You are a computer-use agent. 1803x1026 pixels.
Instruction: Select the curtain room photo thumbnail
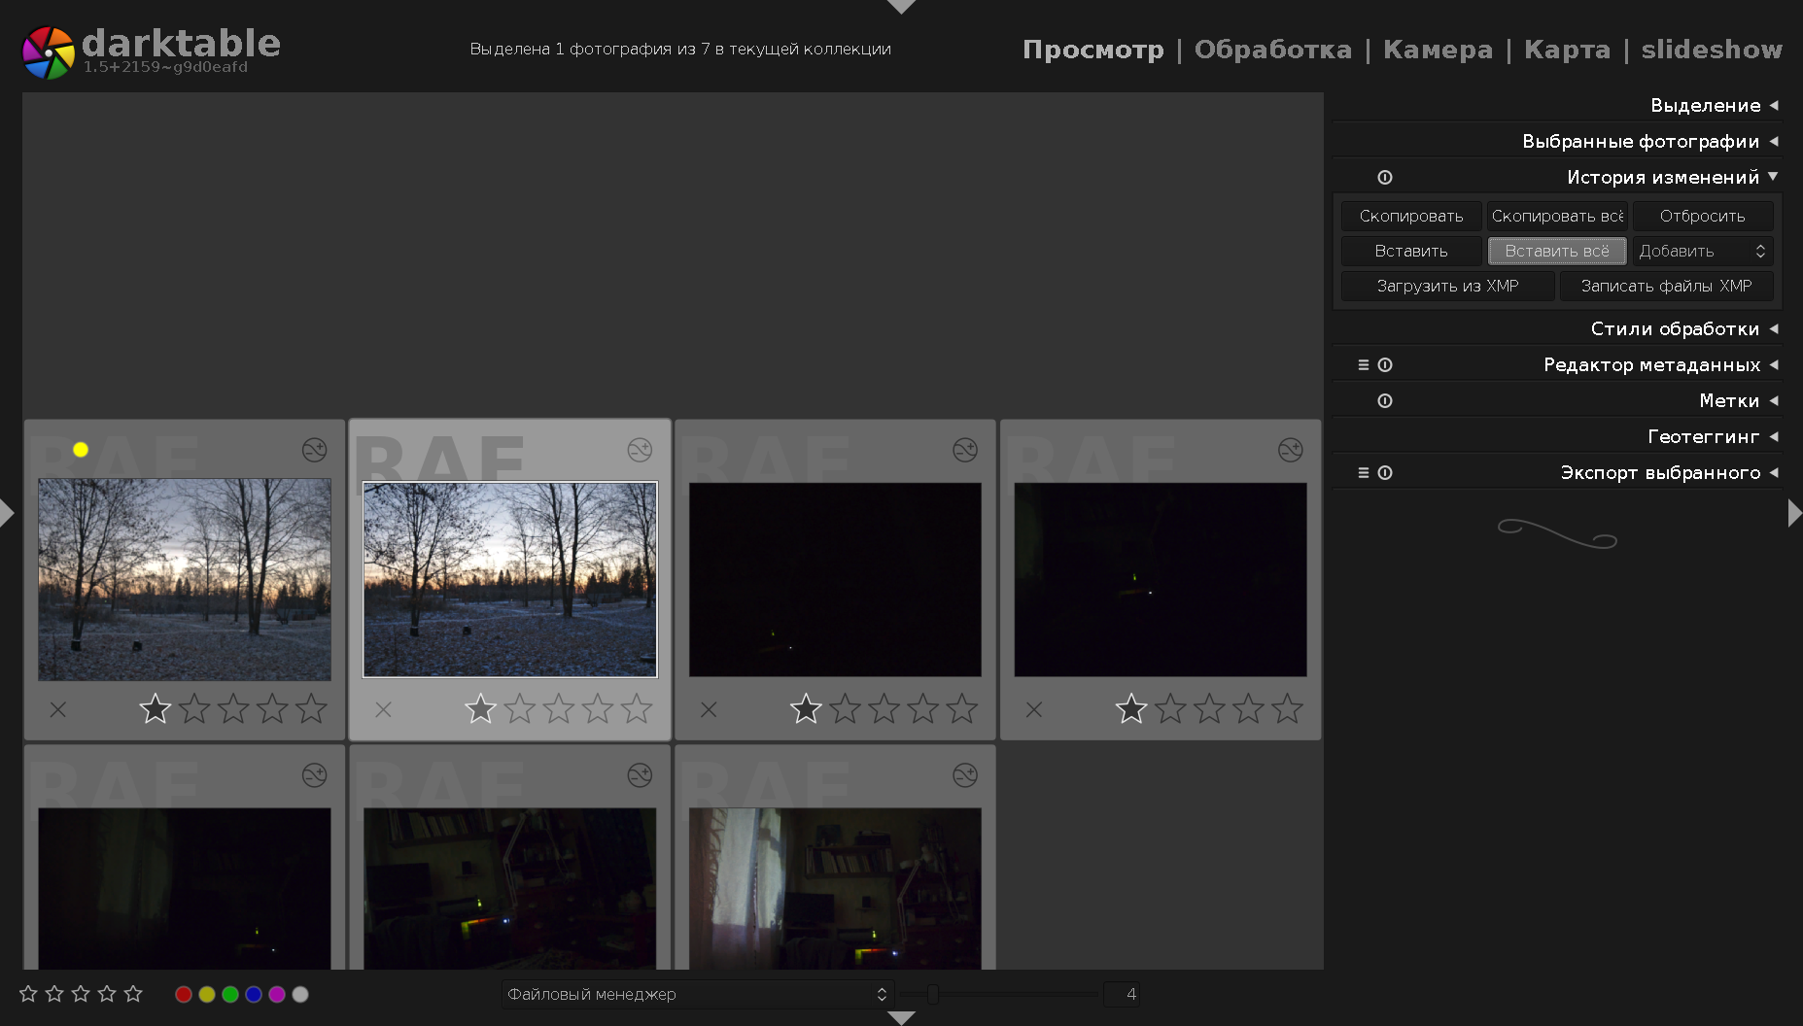(835, 888)
